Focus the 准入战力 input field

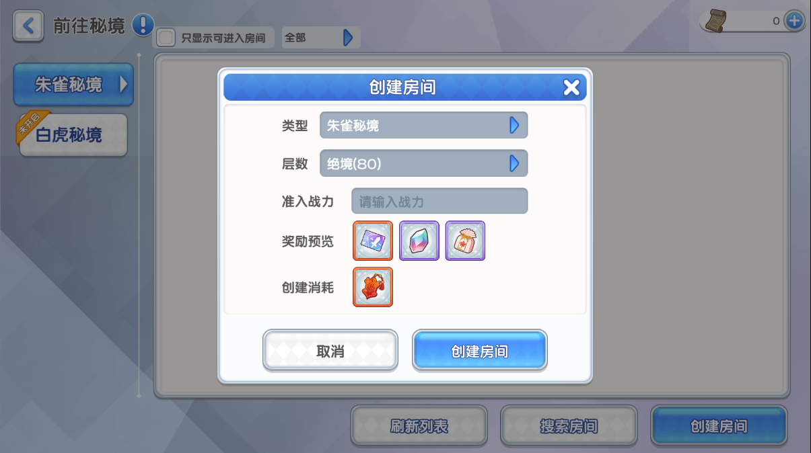point(439,201)
